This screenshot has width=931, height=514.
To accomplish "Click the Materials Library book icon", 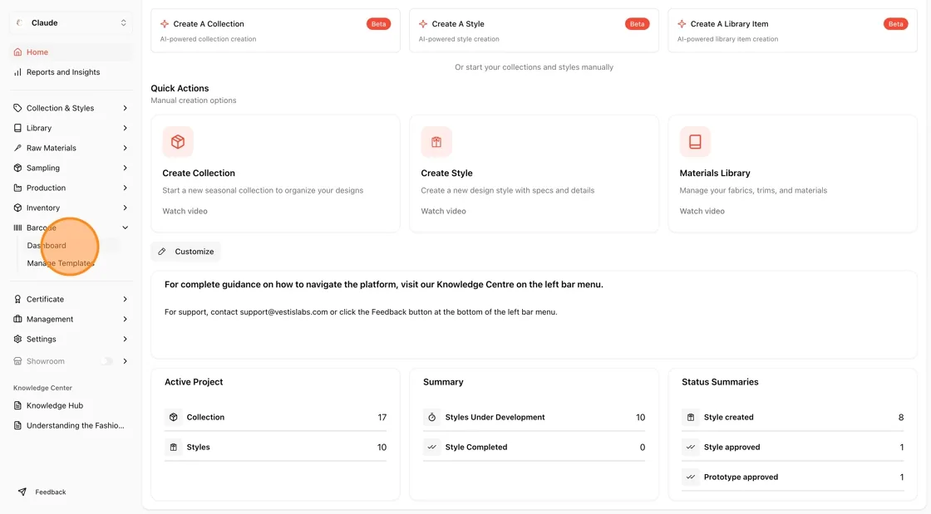I will (695, 142).
